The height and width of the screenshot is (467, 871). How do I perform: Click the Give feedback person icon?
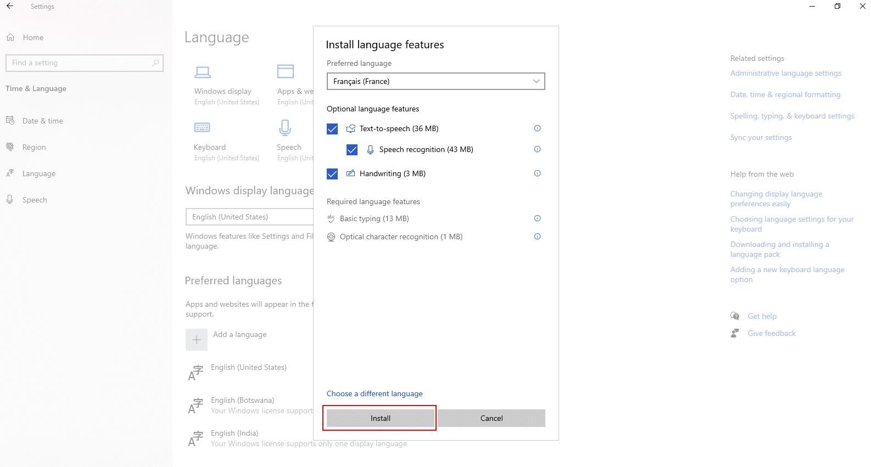(x=735, y=333)
